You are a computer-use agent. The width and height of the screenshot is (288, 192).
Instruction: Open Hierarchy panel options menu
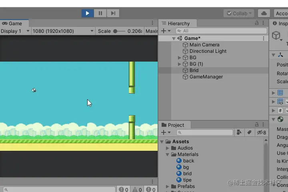tap(263, 23)
